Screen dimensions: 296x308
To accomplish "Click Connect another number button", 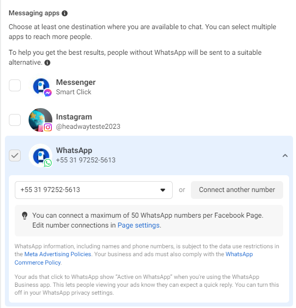I will [x=237, y=190].
